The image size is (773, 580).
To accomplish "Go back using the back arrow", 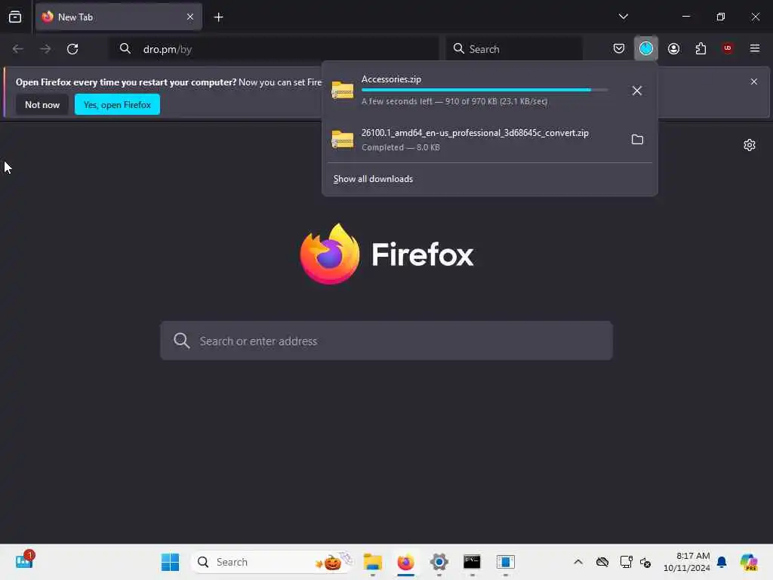I will 18,49.
